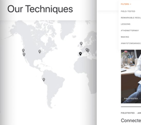Click the FIELDTESTED tag below the photo
141x125 pixels.
coord(128,113)
